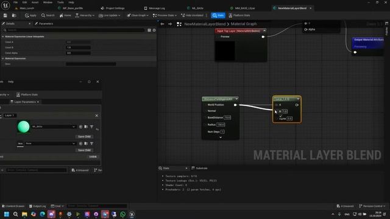
Task: Click Home in the material toolbar
Action: click(x=65, y=15)
